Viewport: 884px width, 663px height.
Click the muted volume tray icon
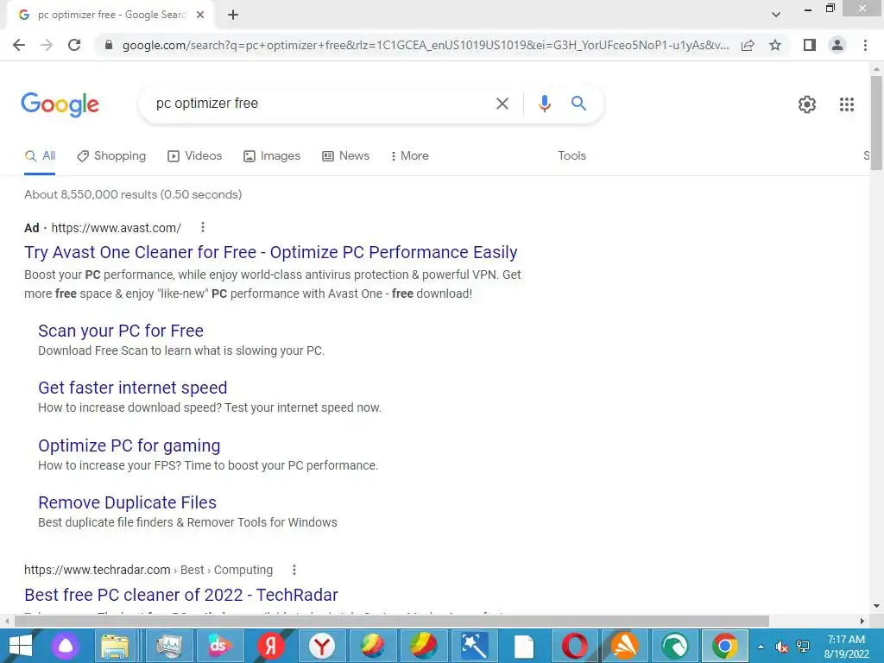[x=781, y=647]
